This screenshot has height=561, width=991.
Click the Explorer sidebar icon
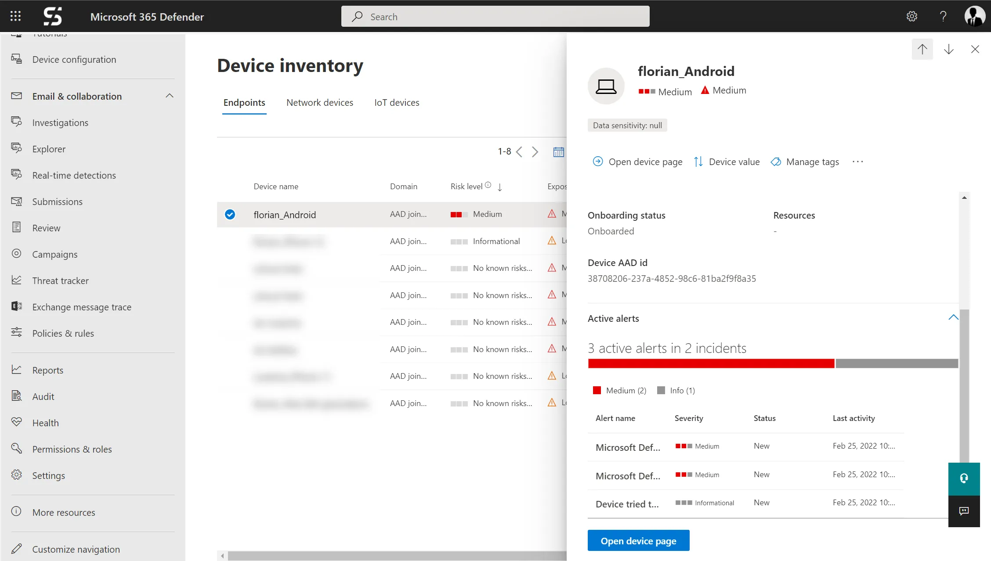pyautogui.click(x=17, y=148)
